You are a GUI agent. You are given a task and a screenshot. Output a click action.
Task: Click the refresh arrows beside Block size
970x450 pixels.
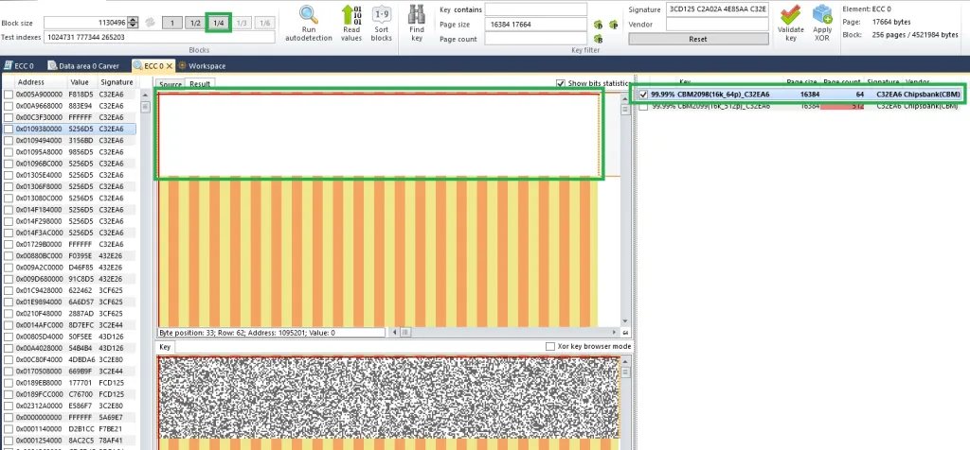click(x=150, y=23)
